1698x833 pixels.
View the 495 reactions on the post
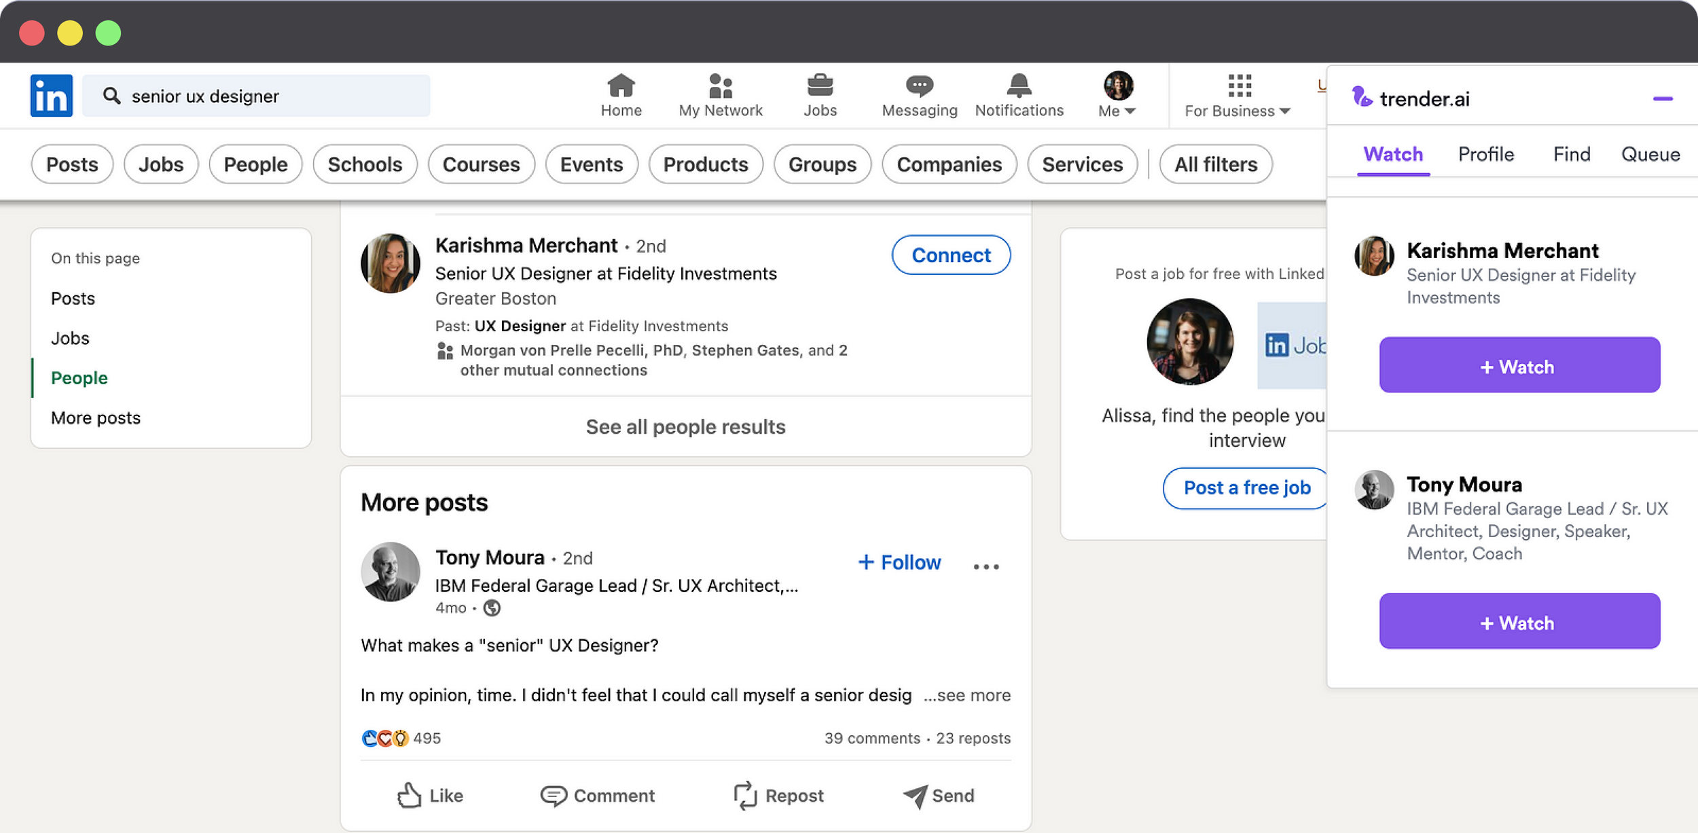coord(401,738)
